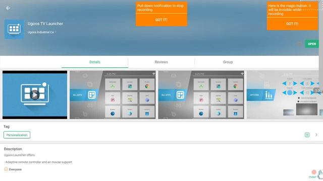Click the green OPEN button
The height and width of the screenshot is (181, 323).
point(312,44)
